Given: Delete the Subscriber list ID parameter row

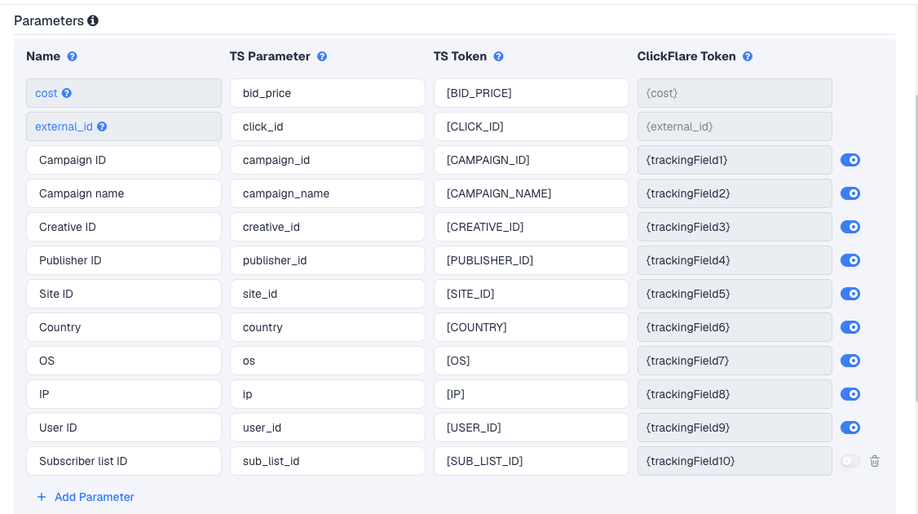Looking at the screenshot, I should pos(875,461).
